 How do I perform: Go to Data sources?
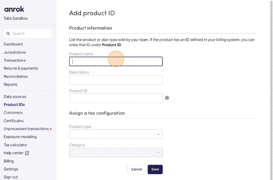coord(15,97)
